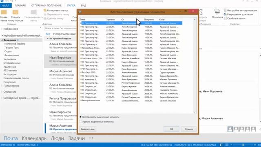Collapse the На прошлой неделе message group
This screenshot has width=261, height=147.
tap(48, 38)
